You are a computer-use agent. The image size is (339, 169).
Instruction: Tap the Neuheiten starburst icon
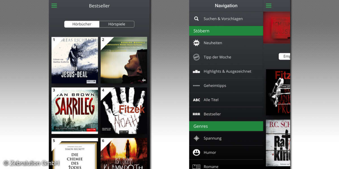click(196, 43)
